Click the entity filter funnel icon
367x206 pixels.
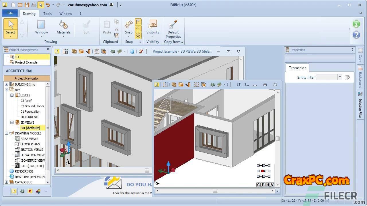348,77
